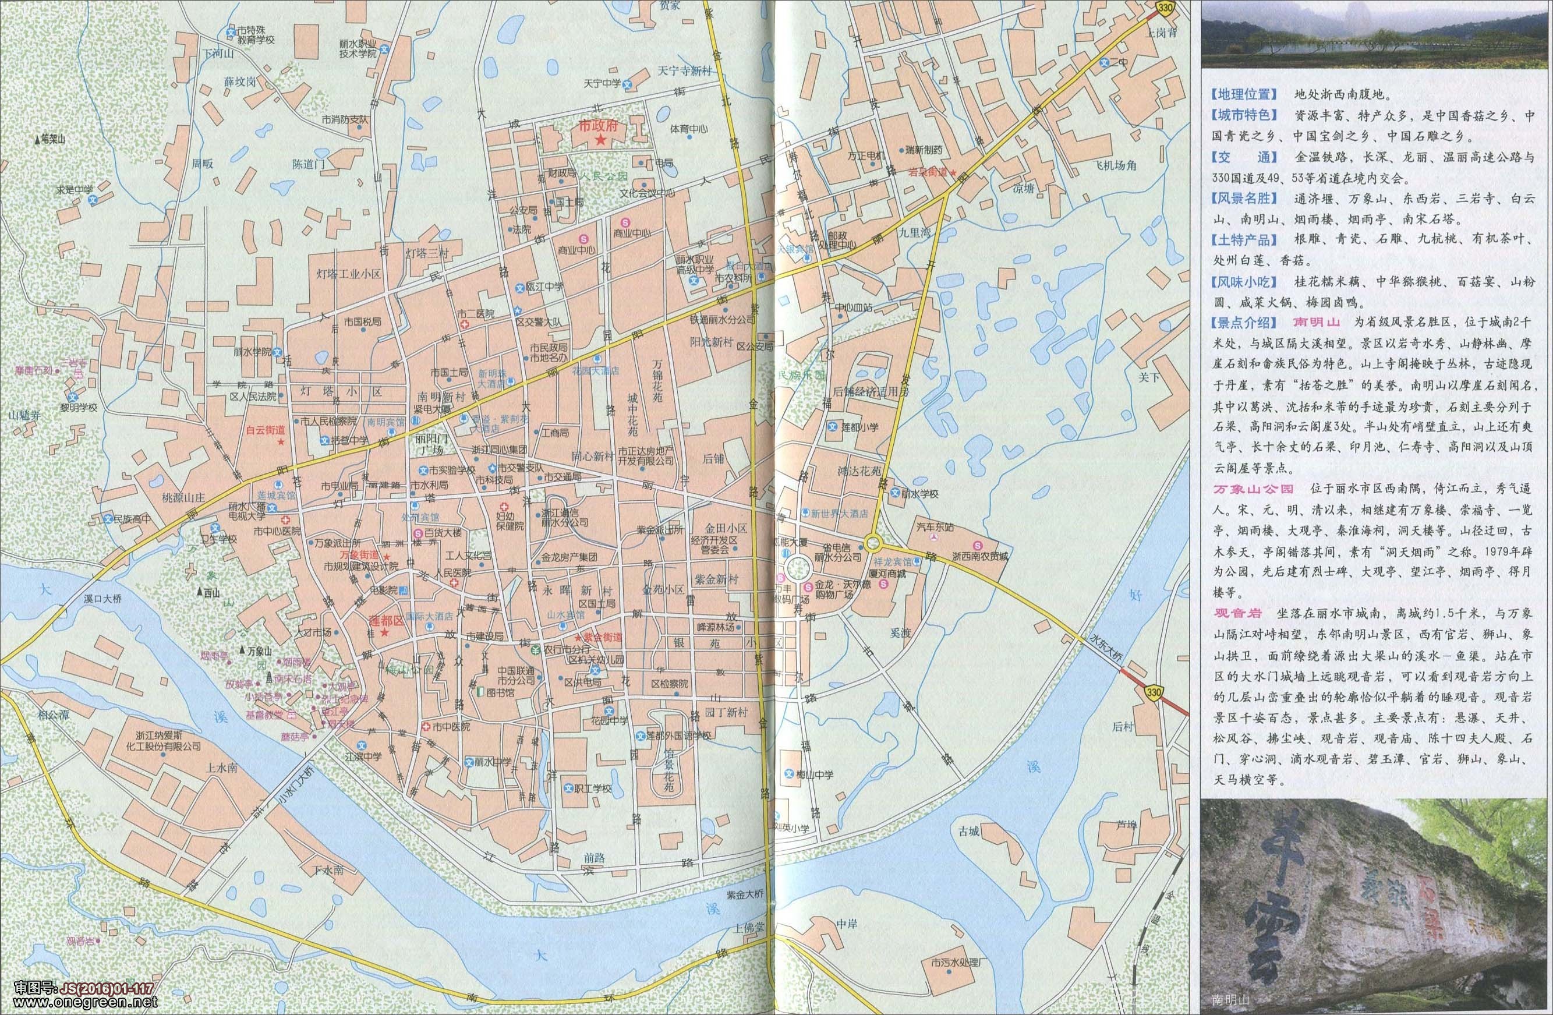Click the S shopping icon beside 百货大楼
1553x1015 pixels.
click(x=418, y=533)
